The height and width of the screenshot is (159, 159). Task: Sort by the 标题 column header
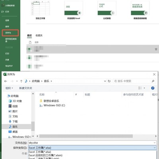click(87, 95)
